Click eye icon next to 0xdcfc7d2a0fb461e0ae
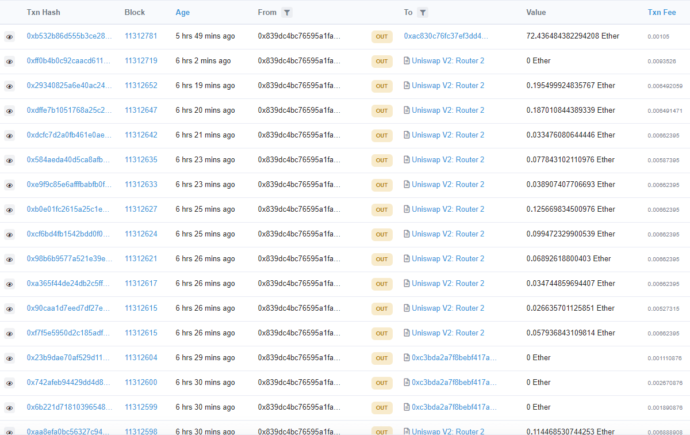Image resolution: width=690 pixels, height=435 pixels. point(9,136)
